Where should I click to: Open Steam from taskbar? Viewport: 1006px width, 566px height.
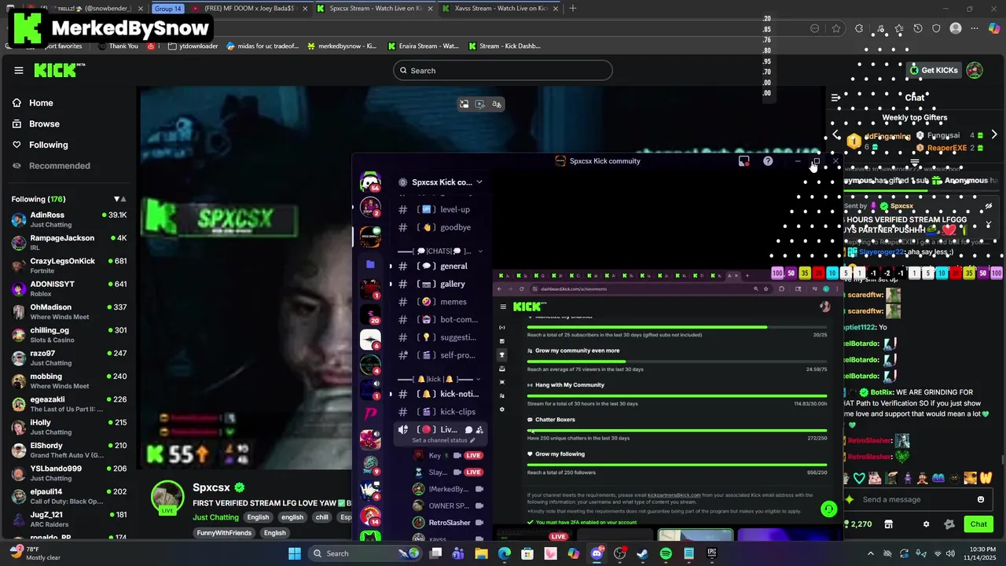642,553
